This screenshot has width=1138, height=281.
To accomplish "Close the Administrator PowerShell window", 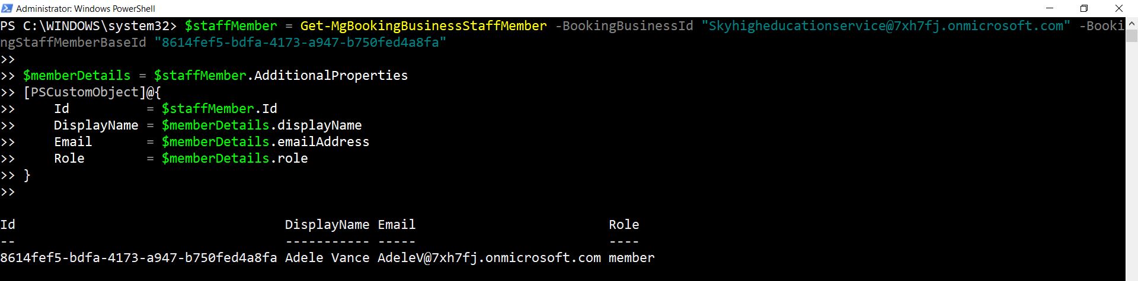I will pos(1119,8).
